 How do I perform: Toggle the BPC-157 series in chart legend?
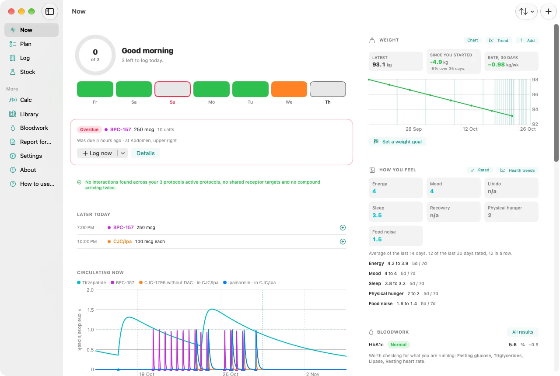(x=122, y=282)
